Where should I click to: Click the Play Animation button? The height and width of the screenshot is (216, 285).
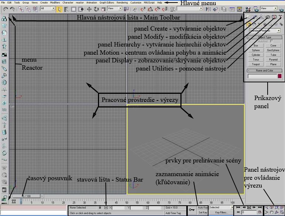[x=249, y=207]
